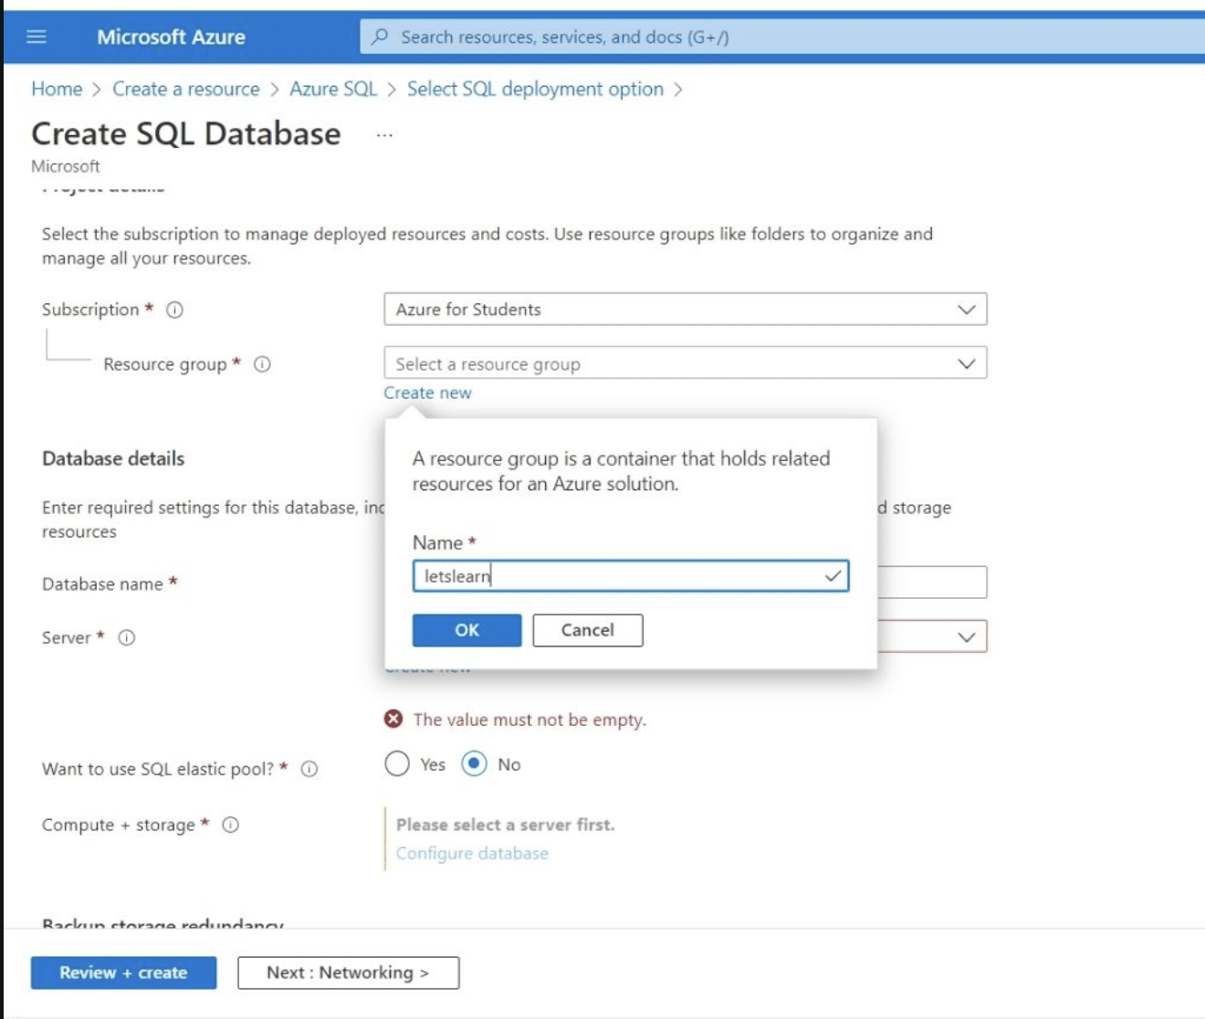Expand the Server dropdown arrow
The width and height of the screenshot is (1205, 1019).
point(967,636)
